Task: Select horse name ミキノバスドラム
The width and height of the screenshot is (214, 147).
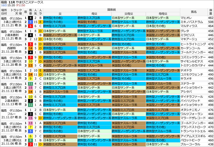Action: (192, 22)
